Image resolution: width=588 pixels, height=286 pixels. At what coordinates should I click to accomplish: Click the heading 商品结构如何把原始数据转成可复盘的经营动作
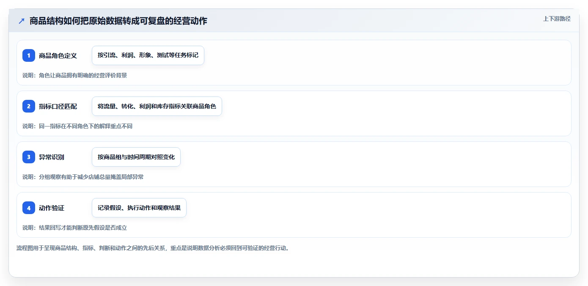coord(118,21)
